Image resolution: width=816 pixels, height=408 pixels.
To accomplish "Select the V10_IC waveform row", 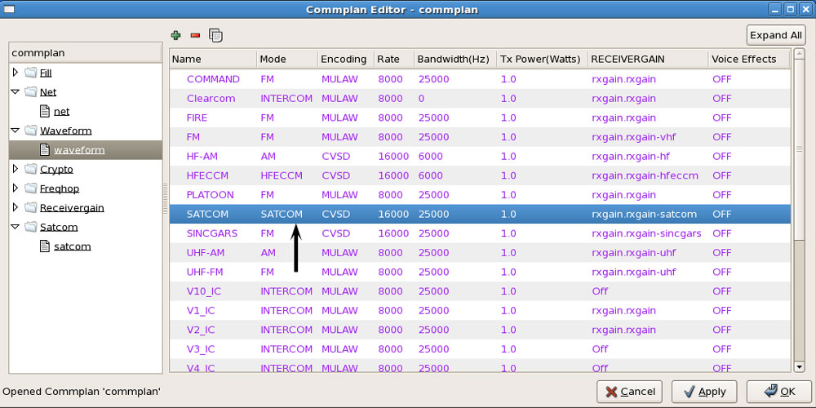I will [x=480, y=291].
